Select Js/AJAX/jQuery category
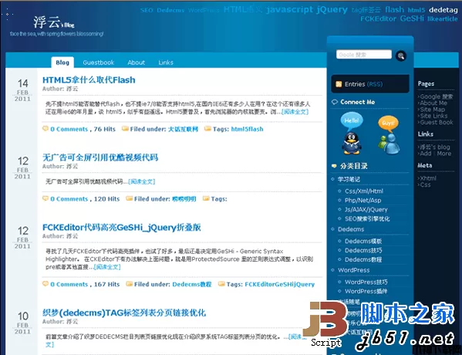462x355 pixels. coord(366,210)
